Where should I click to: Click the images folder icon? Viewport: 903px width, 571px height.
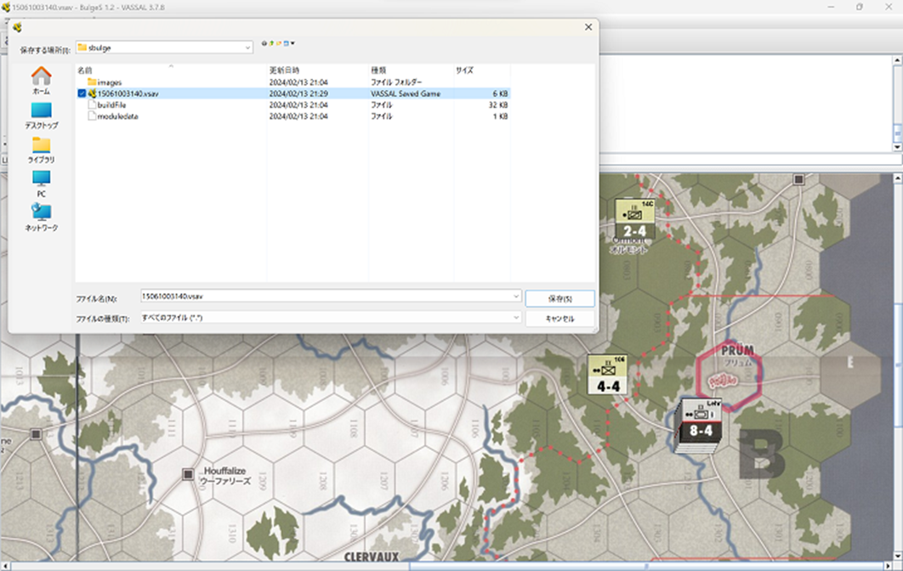pyautogui.click(x=92, y=82)
